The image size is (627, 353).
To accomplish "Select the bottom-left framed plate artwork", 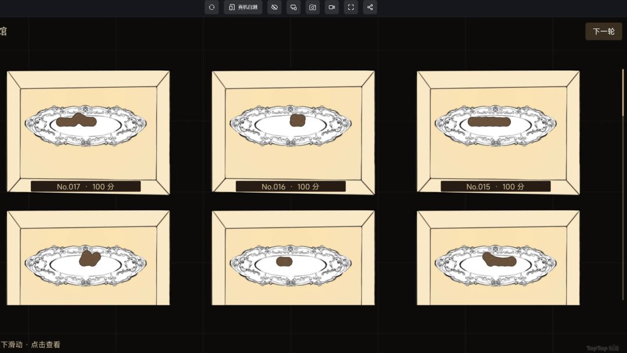I will click(x=88, y=258).
